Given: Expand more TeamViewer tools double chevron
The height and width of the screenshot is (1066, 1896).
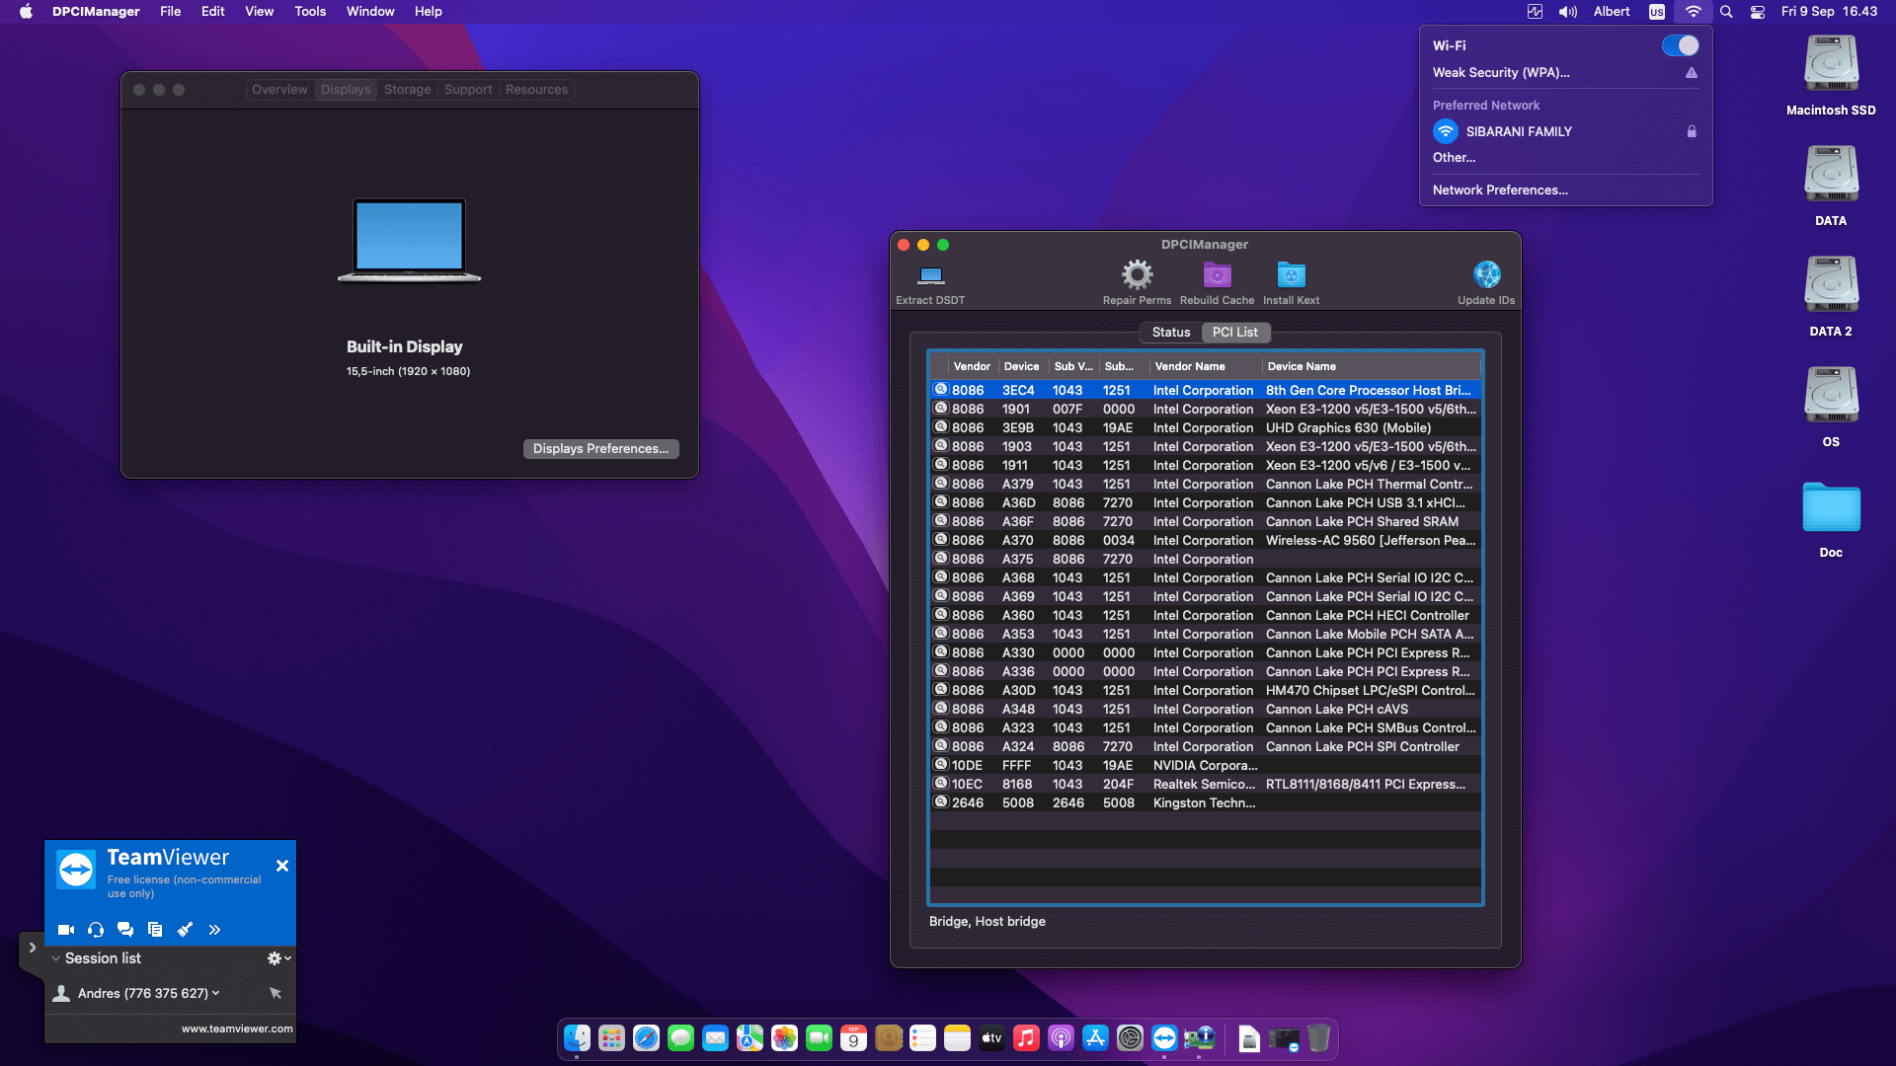Looking at the screenshot, I should point(214,930).
